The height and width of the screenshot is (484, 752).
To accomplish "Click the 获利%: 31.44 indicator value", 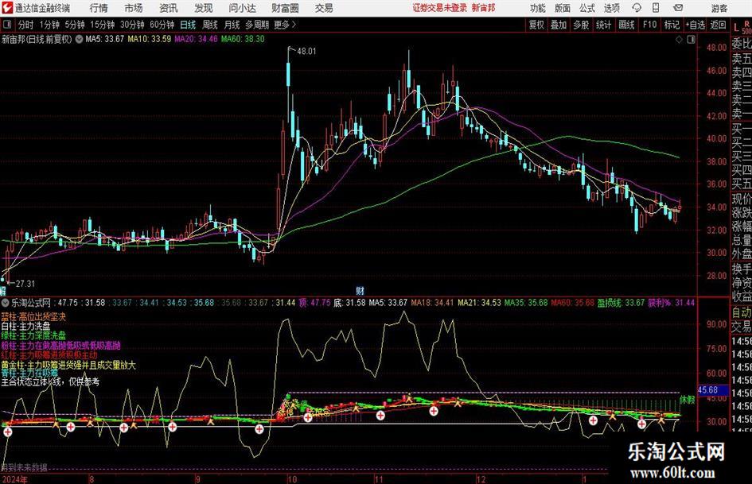I will coord(672,303).
